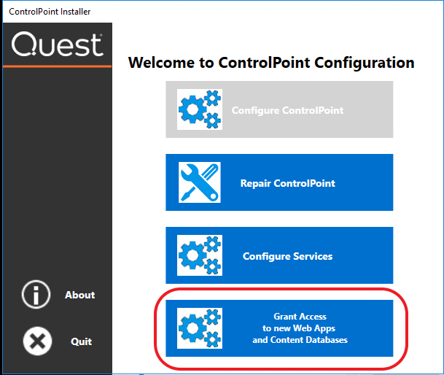The height and width of the screenshot is (375, 444).
Task: Click the gears icon on Grant Access button
Action: pyautogui.click(x=200, y=328)
